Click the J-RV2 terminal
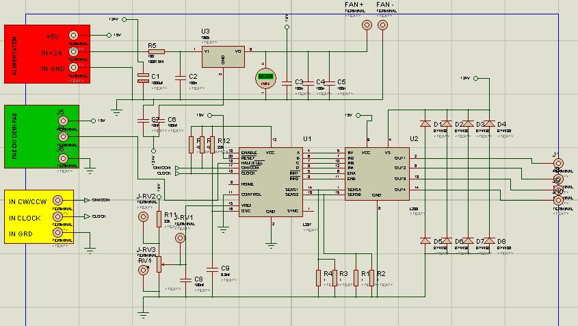Screen dimensions: 578x326 144,216
